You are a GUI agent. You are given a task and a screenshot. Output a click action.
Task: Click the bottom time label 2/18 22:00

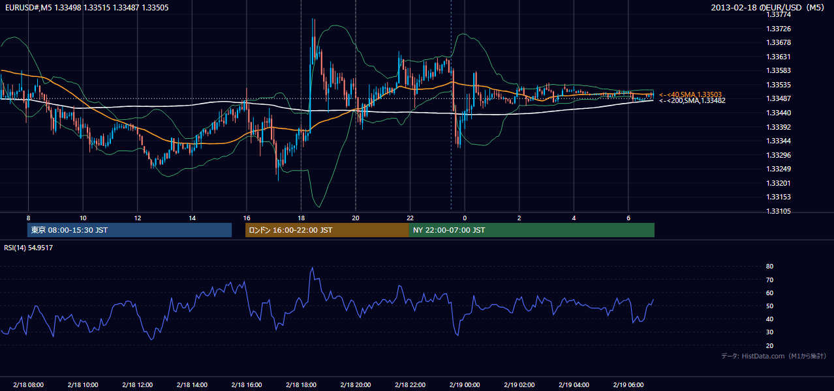pyautogui.click(x=410, y=385)
